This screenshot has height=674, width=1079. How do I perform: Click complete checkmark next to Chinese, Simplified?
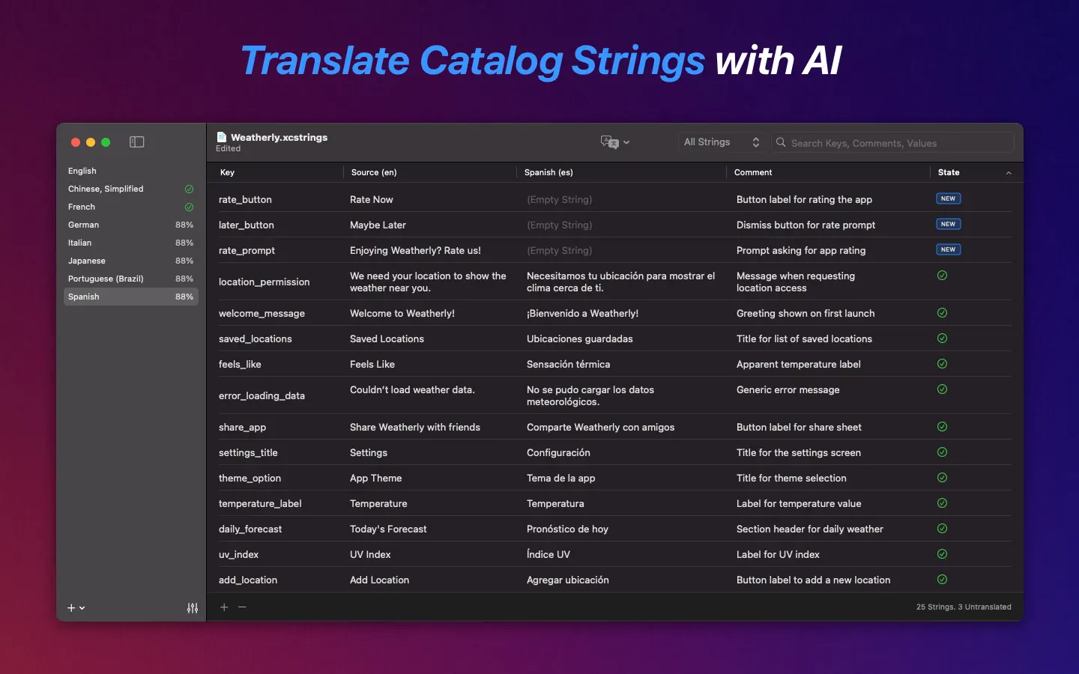pyautogui.click(x=189, y=189)
